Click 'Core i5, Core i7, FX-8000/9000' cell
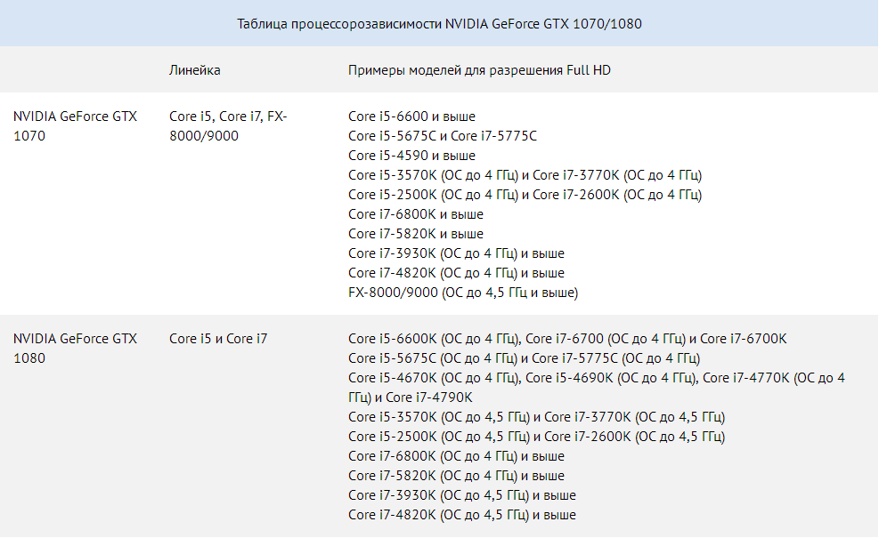This screenshot has width=879, height=538. [x=228, y=126]
